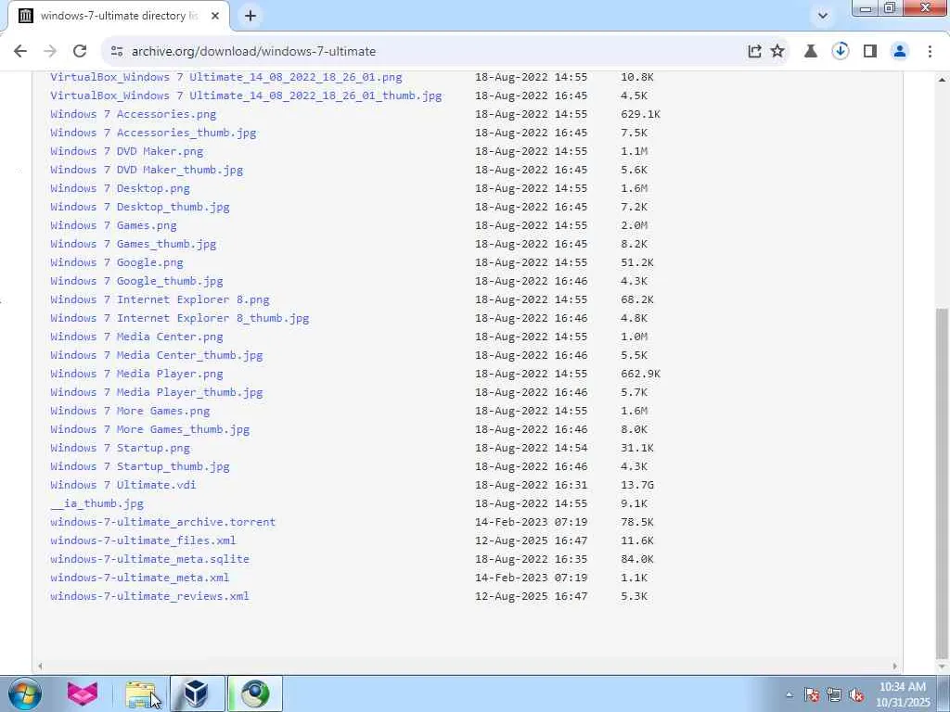Open Windows 7 Media Player.png link
950x712 pixels.
(137, 374)
